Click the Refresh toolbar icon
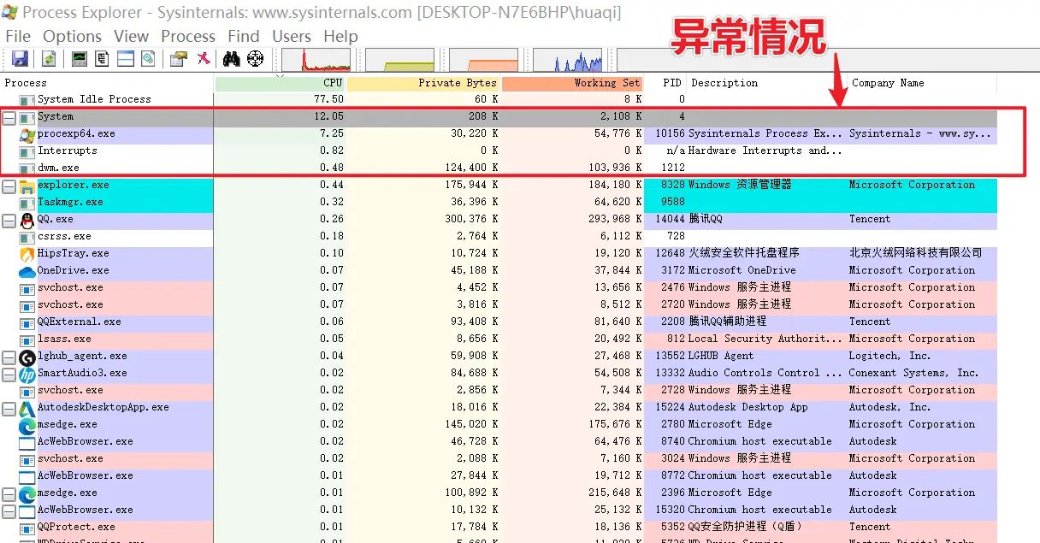The image size is (1040, 543). 49,58
